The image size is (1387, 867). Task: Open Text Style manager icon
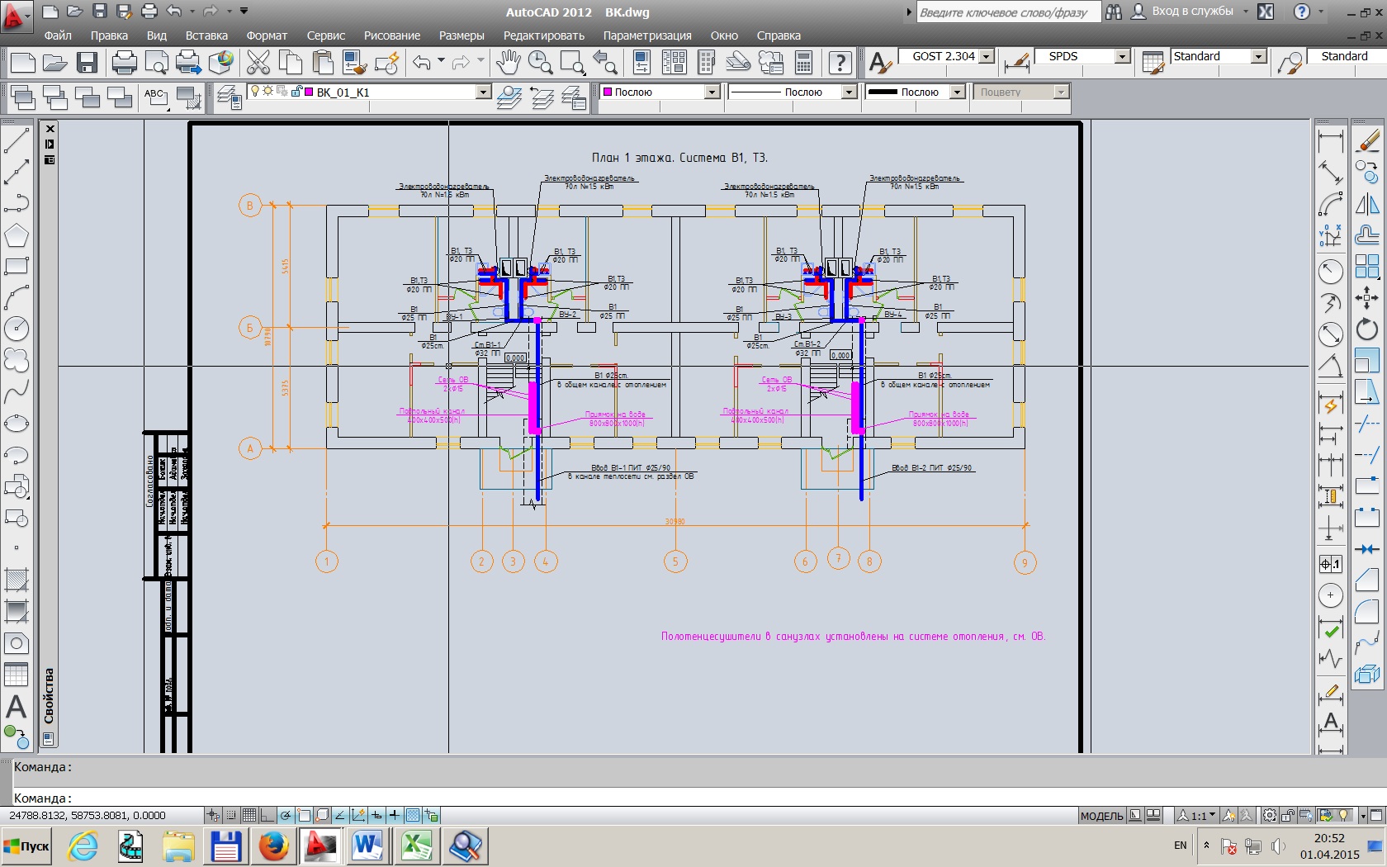tap(880, 62)
